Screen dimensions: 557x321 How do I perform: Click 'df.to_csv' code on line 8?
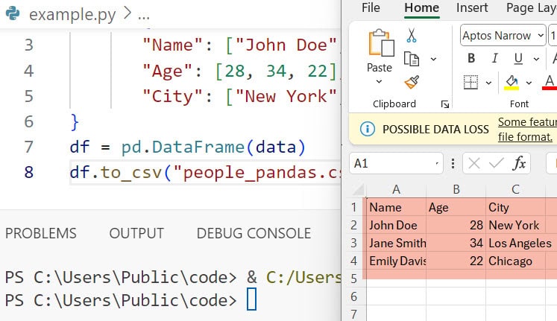(x=116, y=173)
